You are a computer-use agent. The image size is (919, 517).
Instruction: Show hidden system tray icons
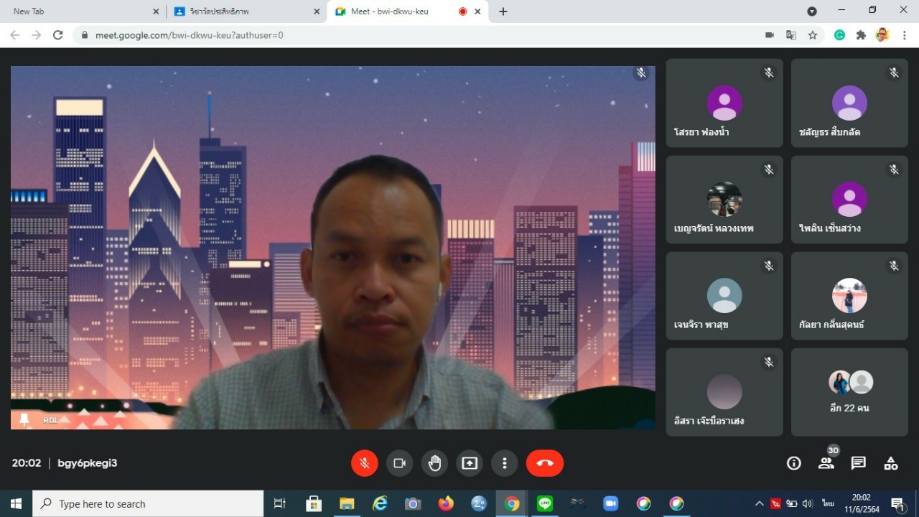(x=759, y=503)
